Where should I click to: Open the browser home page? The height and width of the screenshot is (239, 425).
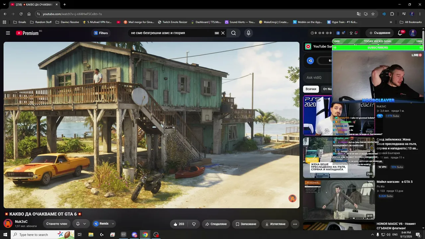pos(29,14)
